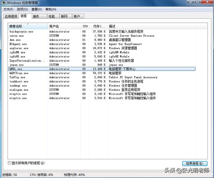Click the CPU 使用率: 6% status entry
The width and height of the screenshot is (214, 178).
(41, 175)
